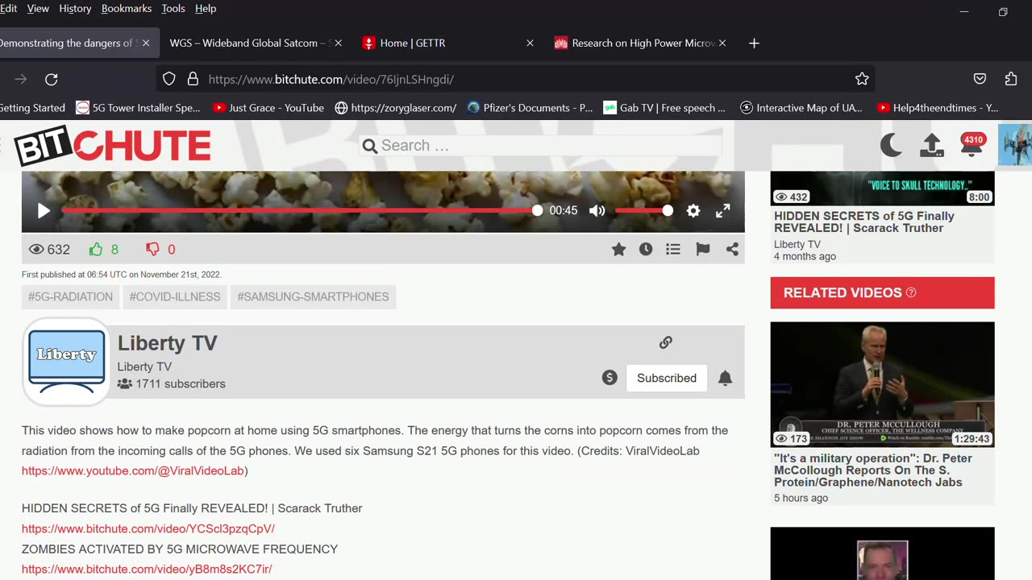Open Liberty TV channel logo
Screen dimensions: 1032x580
(66, 361)
